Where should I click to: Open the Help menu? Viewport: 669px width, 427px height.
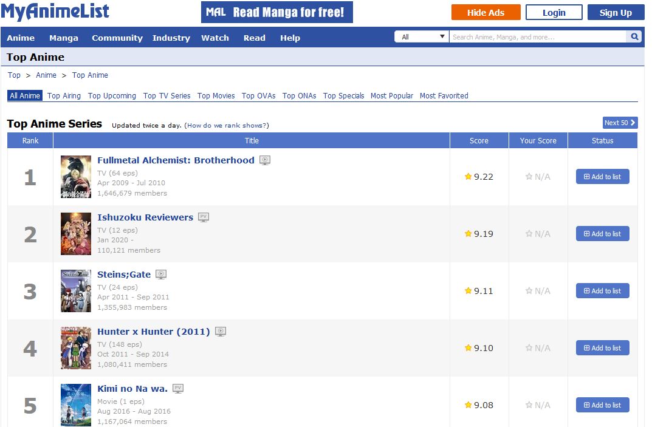coord(290,38)
